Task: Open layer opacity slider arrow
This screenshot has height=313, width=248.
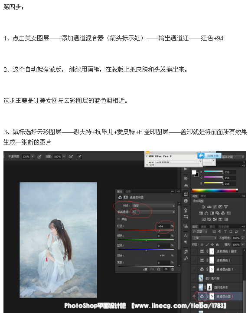Action: (243, 238)
